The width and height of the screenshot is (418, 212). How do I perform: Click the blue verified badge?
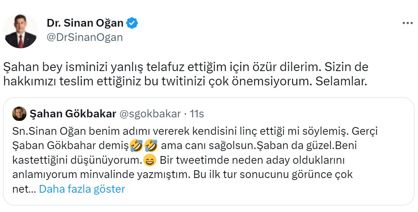[133, 23]
